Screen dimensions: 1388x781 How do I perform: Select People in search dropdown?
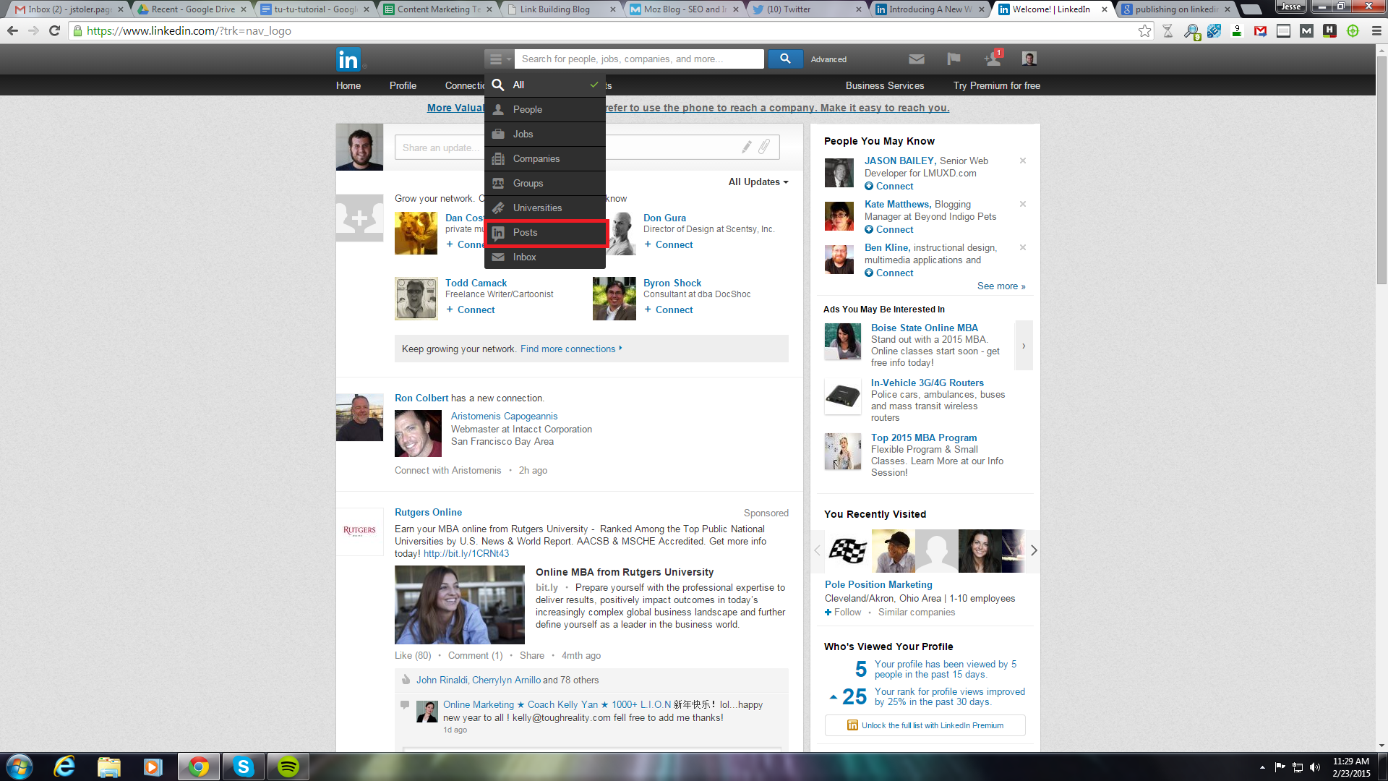click(545, 109)
